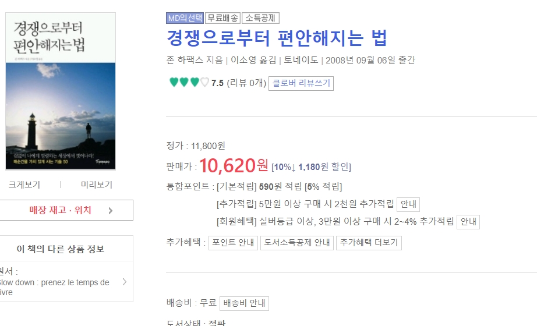Viewport: 537px width, 326px height.
Task: Expand the 원서 Slow down entry arrow
Action: pyautogui.click(x=125, y=282)
